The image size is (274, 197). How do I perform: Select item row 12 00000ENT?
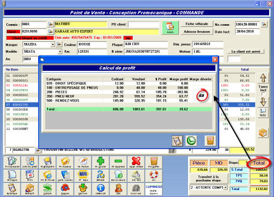[x=21, y=129]
